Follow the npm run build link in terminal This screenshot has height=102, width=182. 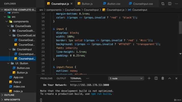point(101,94)
